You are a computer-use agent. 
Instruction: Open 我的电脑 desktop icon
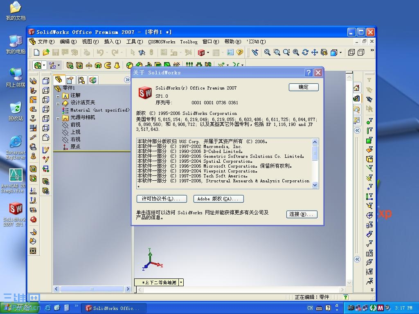pyautogui.click(x=16, y=44)
